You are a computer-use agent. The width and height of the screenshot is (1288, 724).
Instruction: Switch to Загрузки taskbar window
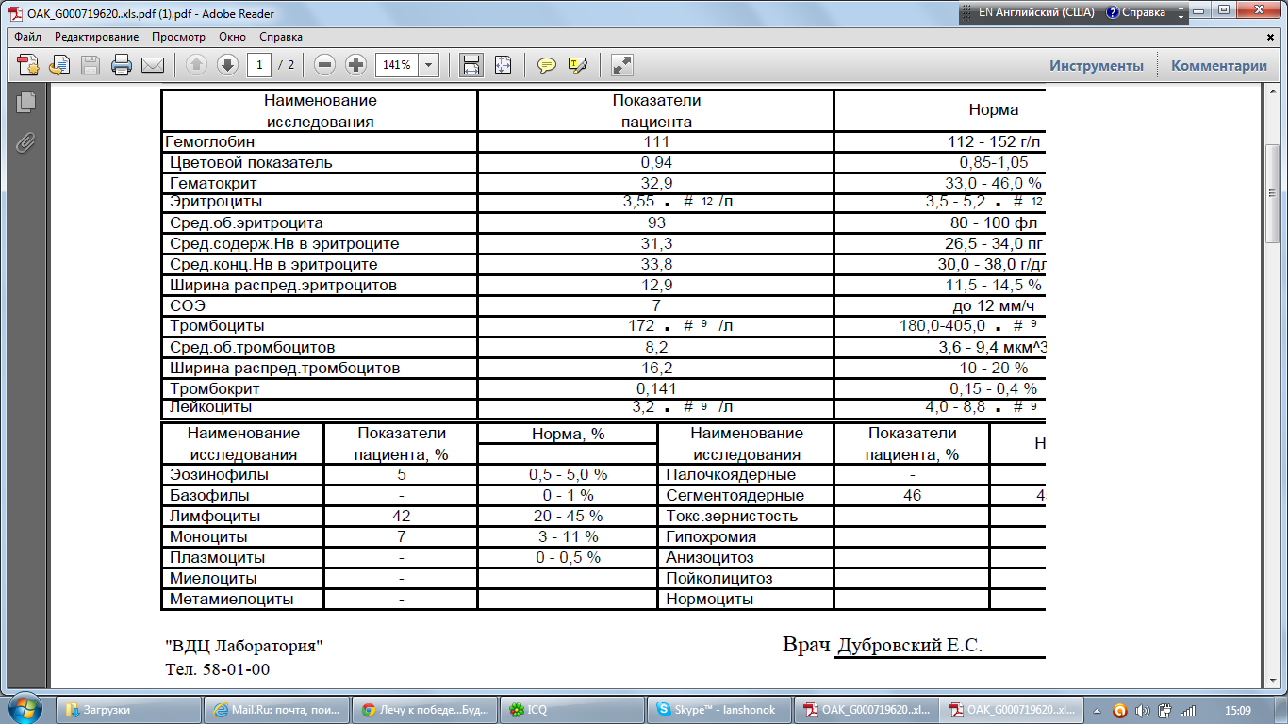(130, 710)
